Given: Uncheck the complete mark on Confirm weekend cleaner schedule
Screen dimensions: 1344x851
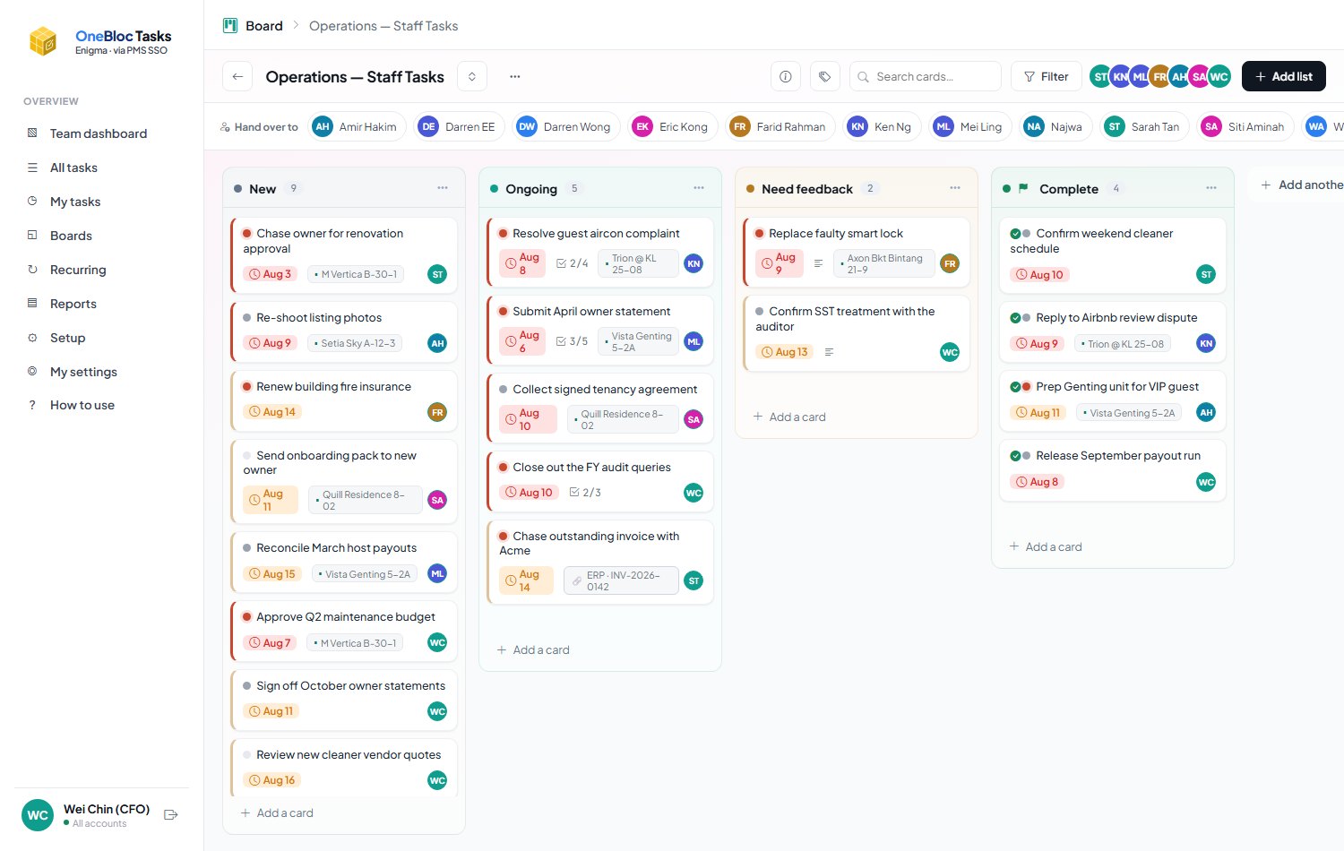Looking at the screenshot, I should pos(1015,234).
